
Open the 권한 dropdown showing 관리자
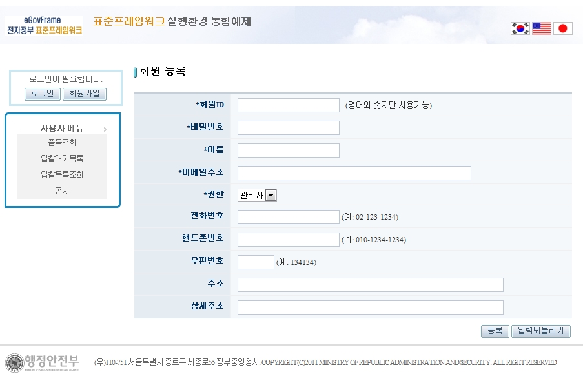click(257, 195)
